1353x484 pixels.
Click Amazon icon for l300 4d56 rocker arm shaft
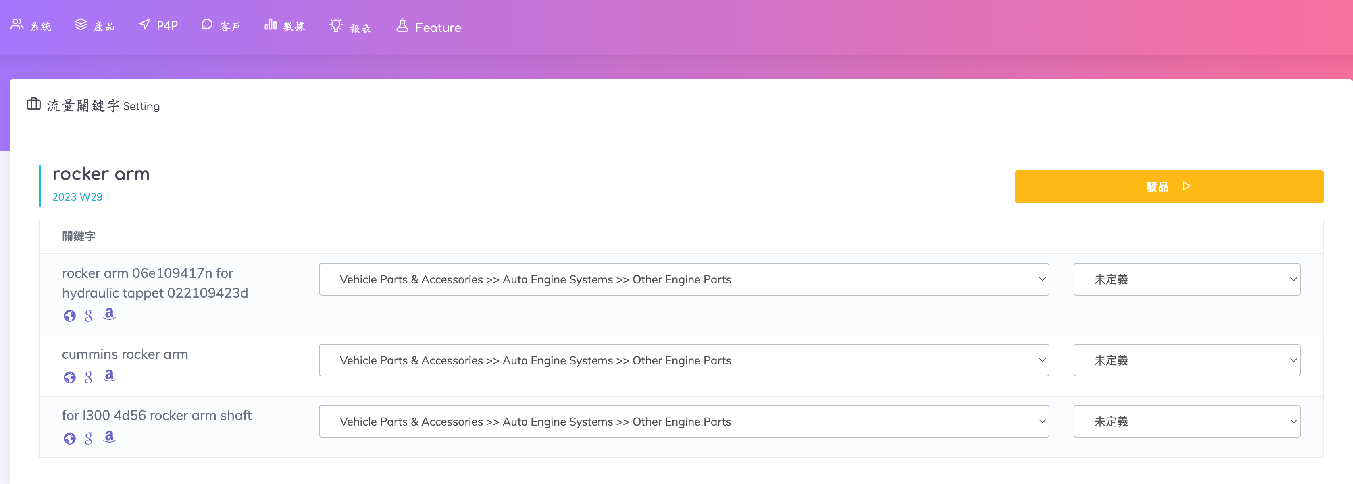[109, 437]
